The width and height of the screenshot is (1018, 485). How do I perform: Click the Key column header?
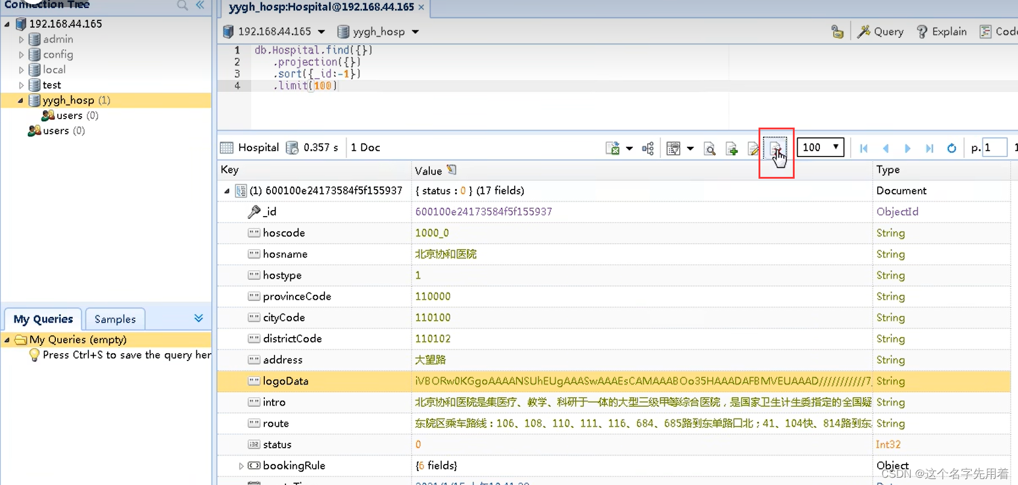[x=314, y=170]
